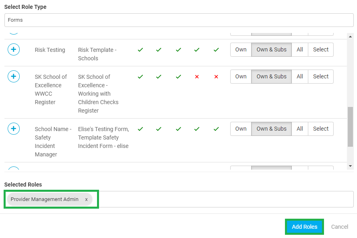Click first green checkmark in SK School row
This screenshot has width=357, height=238.
140,77
